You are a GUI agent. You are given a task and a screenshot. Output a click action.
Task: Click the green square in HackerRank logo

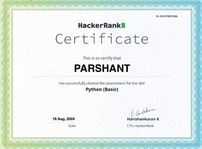(123, 25)
